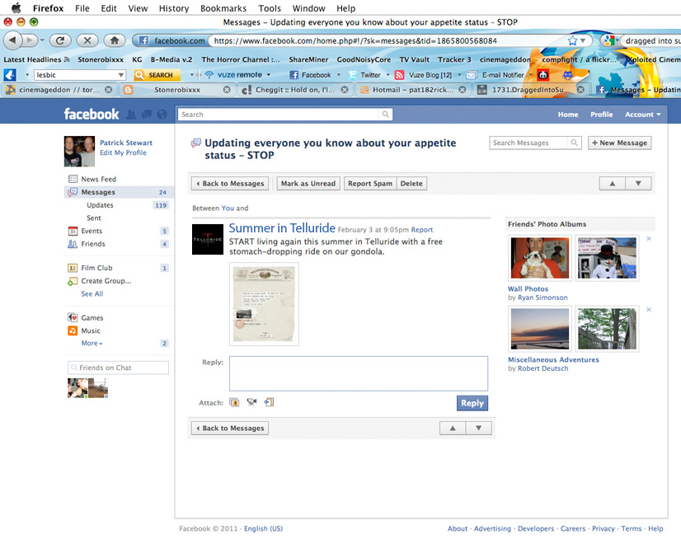
Task: Open the vuze remote dropdown menu
Action: pos(269,75)
